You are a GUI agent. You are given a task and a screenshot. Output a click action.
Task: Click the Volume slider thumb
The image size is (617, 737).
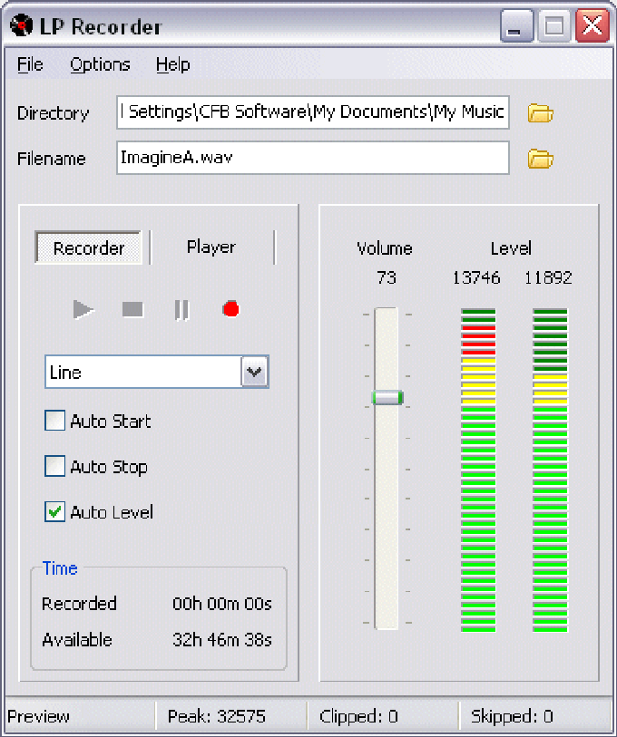coord(387,398)
